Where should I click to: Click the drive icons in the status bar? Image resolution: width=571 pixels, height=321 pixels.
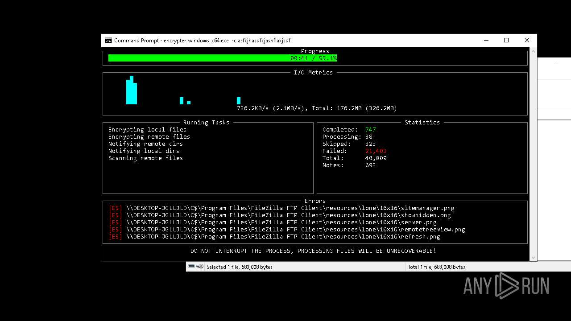click(x=195, y=267)
